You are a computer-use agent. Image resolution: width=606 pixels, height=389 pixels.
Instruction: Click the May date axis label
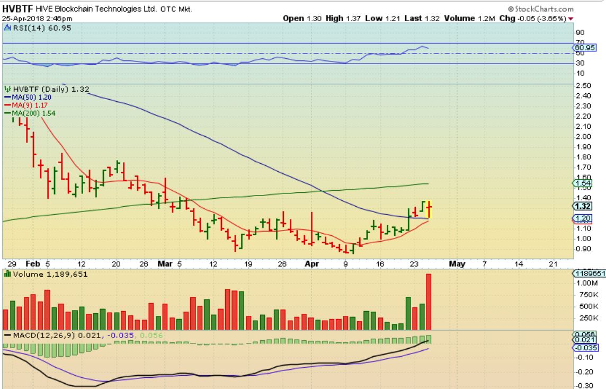pyautogui.click(x=457, y=264)
